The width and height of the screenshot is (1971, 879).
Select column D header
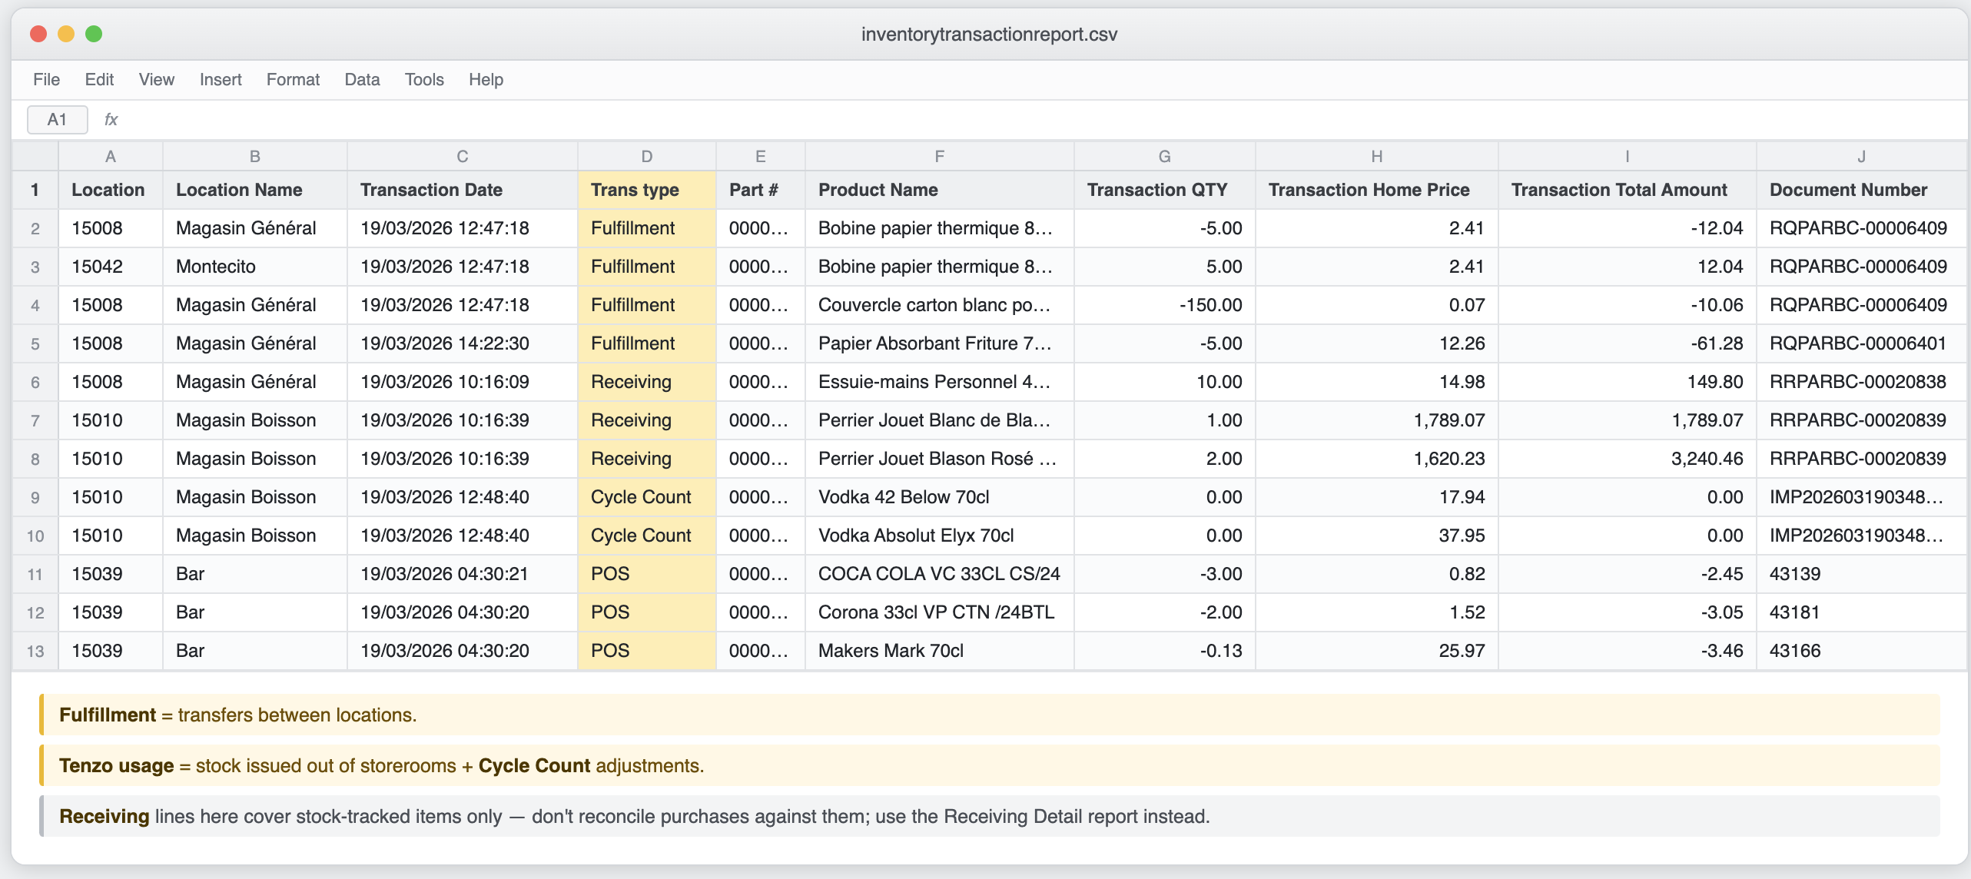point(647,157)
